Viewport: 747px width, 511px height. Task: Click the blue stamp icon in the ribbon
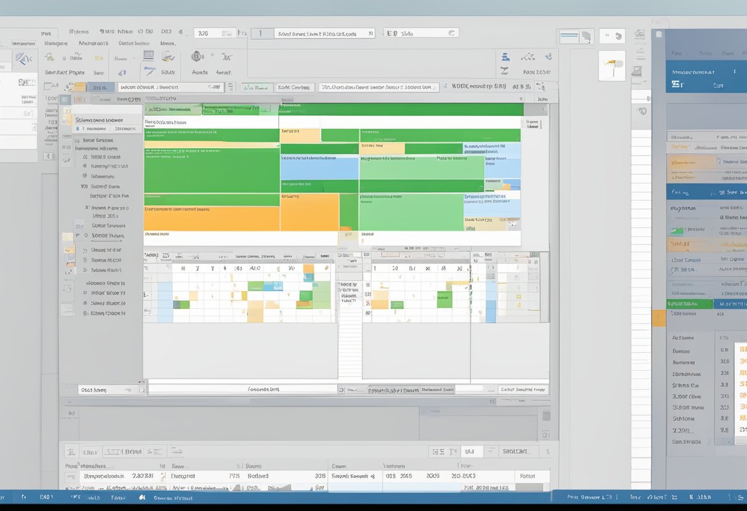pyautogui.click(x=505, y=57)
